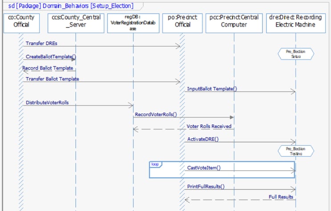The width and height of the screenshot is (331, 211).
Task: Select the Pre_Election Testing state hexagon
Action: (x=296, y=151)
